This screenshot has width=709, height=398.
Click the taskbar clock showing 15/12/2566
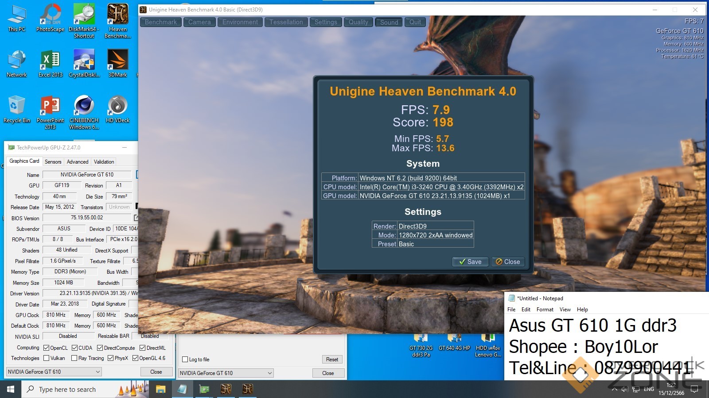pos(671,389)
